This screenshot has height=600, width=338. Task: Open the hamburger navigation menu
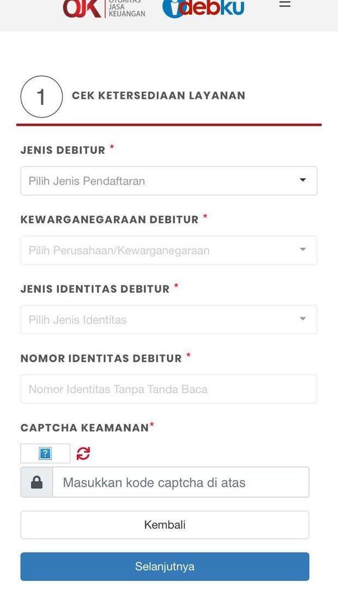[x=285, y=4]
